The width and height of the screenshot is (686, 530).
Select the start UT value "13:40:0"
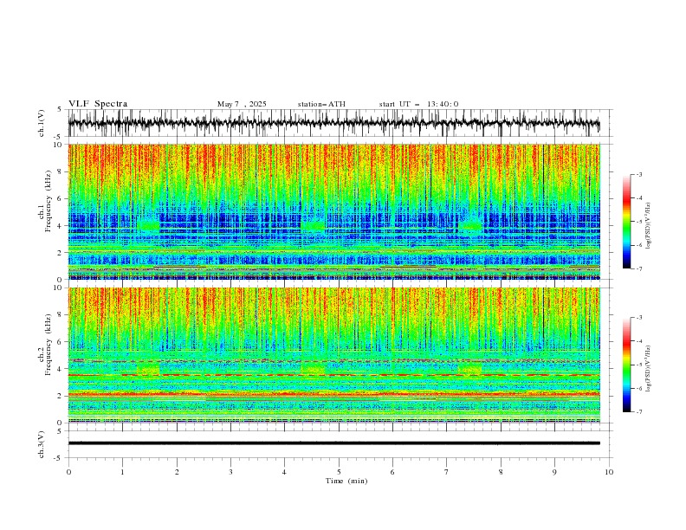pos(443,104)
